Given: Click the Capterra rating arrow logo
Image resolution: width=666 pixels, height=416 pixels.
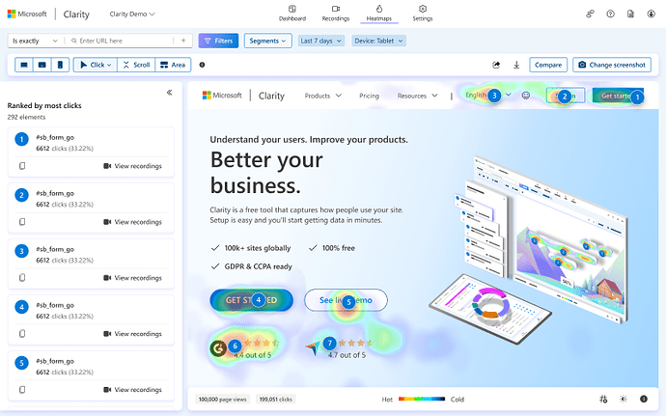Looking at the screenshot, I should [x=313, y=348].
